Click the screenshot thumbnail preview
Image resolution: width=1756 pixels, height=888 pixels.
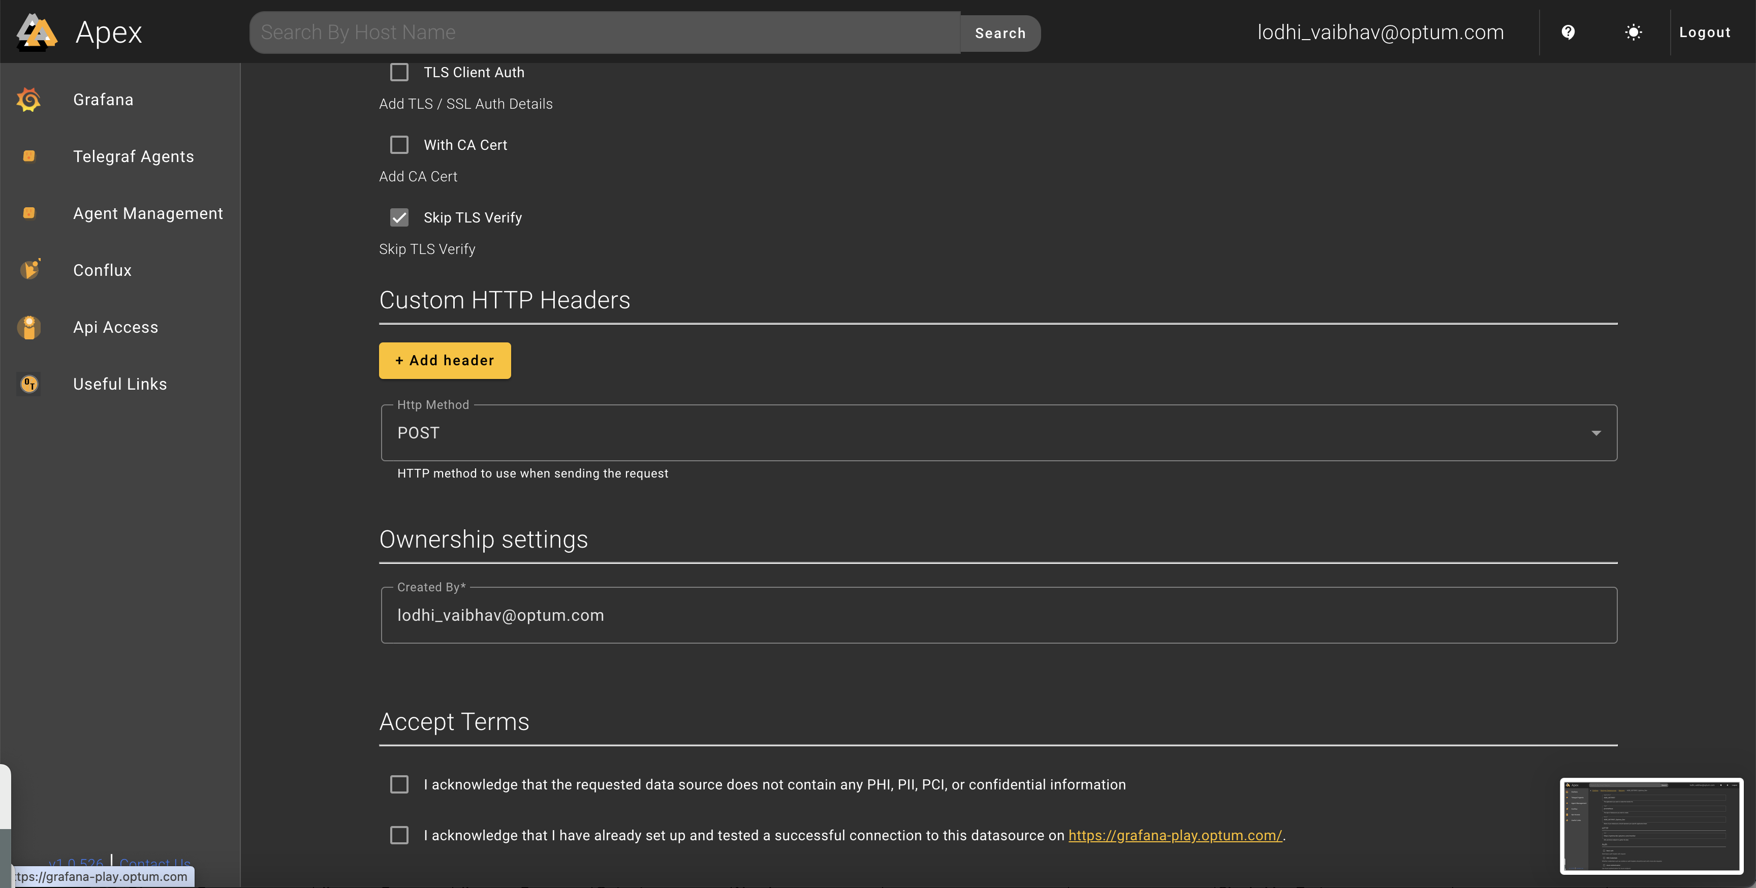(x=1651, y=826)
